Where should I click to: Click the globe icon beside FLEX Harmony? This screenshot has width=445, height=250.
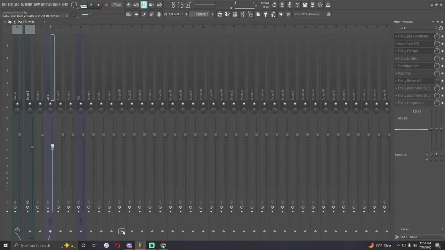click(329, 14)
